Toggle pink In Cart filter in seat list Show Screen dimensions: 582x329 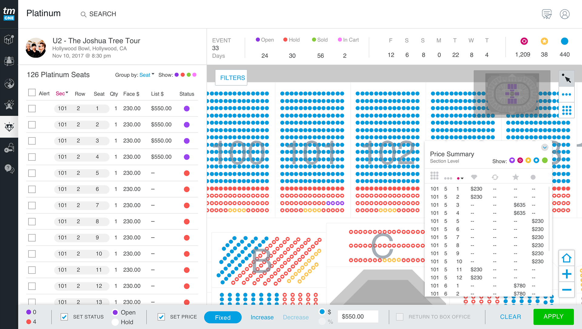click(194, 75)
